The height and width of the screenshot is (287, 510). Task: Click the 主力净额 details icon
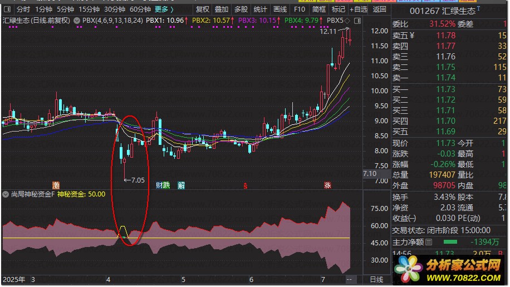click(429, 242)
